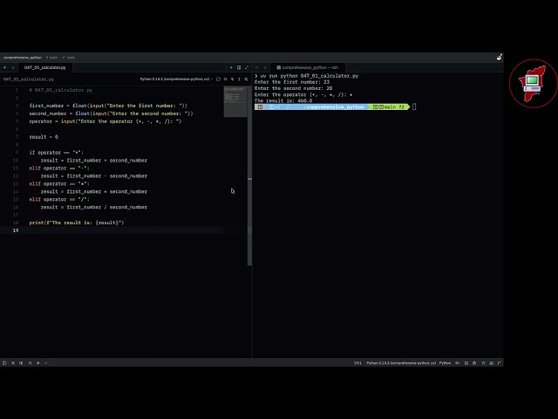Click the terminal prompt's comprehensive_python path segment
Viewport: 558px width, 419px height.
pyautogui.click(x=335, y=106)
